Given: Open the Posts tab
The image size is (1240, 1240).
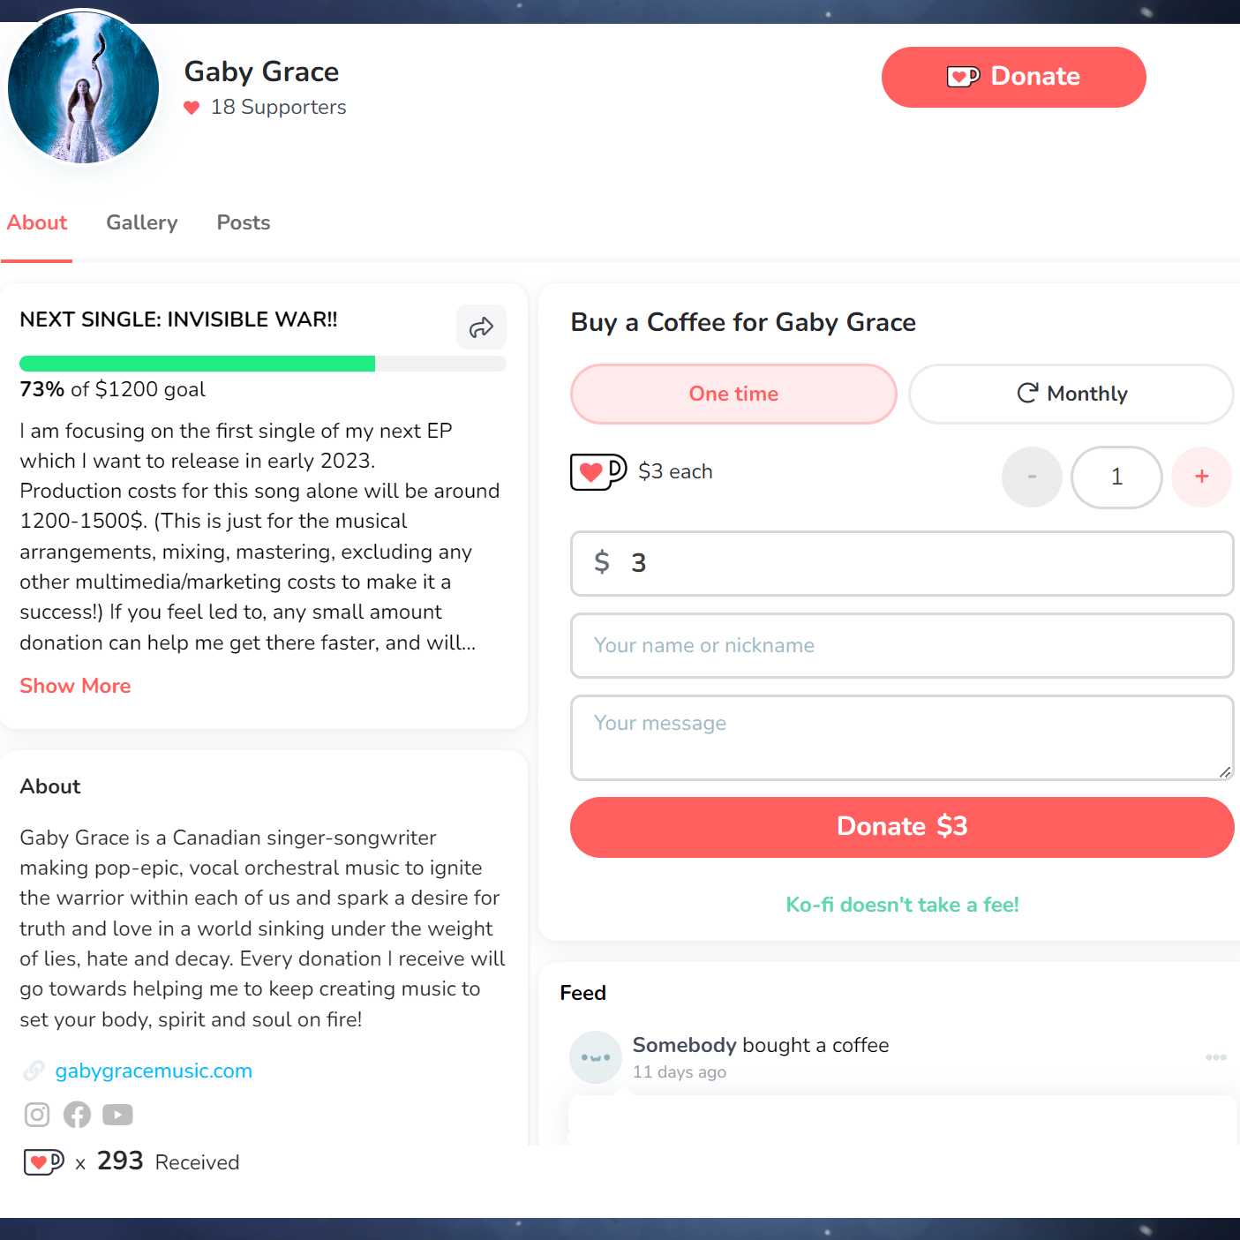Looking at the screenshot, I should click(x=244, y=222).
